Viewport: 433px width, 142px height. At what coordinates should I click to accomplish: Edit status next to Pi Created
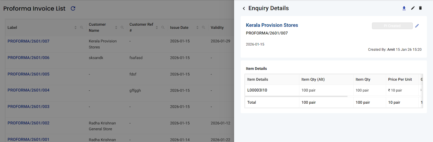tap(417, 26)
